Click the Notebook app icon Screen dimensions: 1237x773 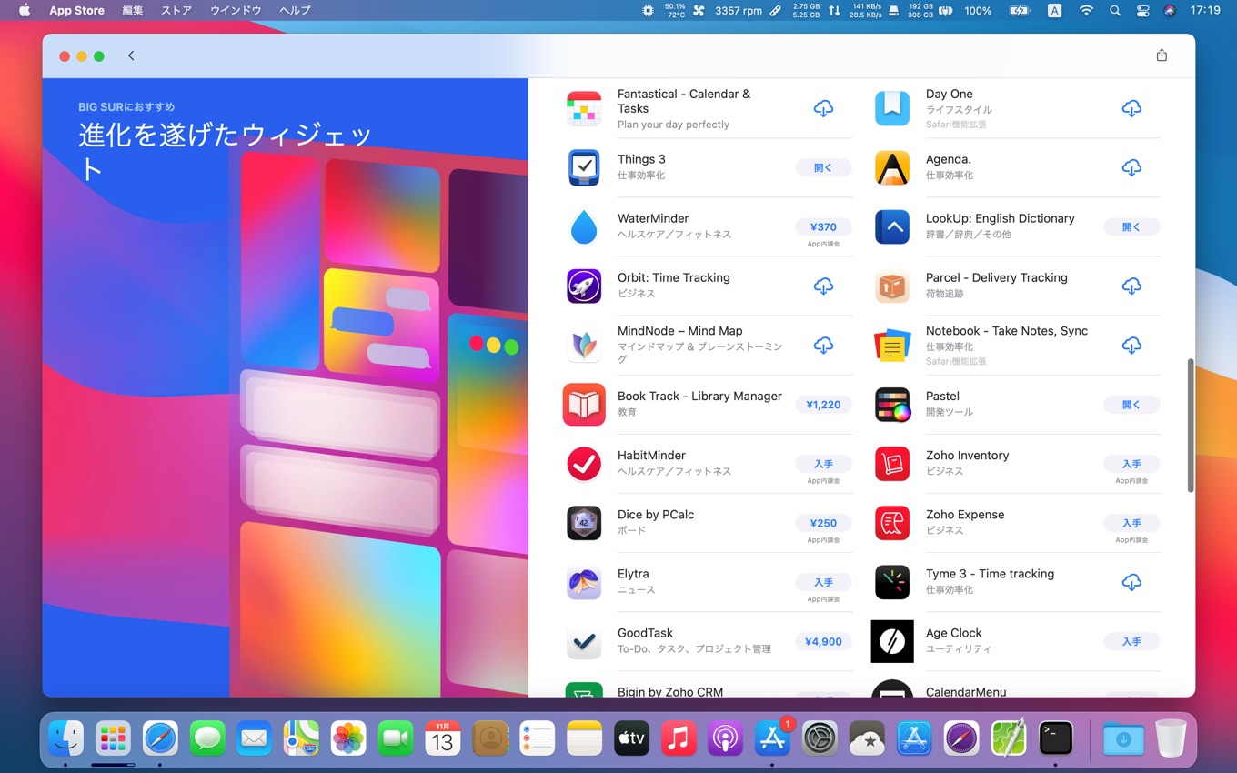pos(892,345)
